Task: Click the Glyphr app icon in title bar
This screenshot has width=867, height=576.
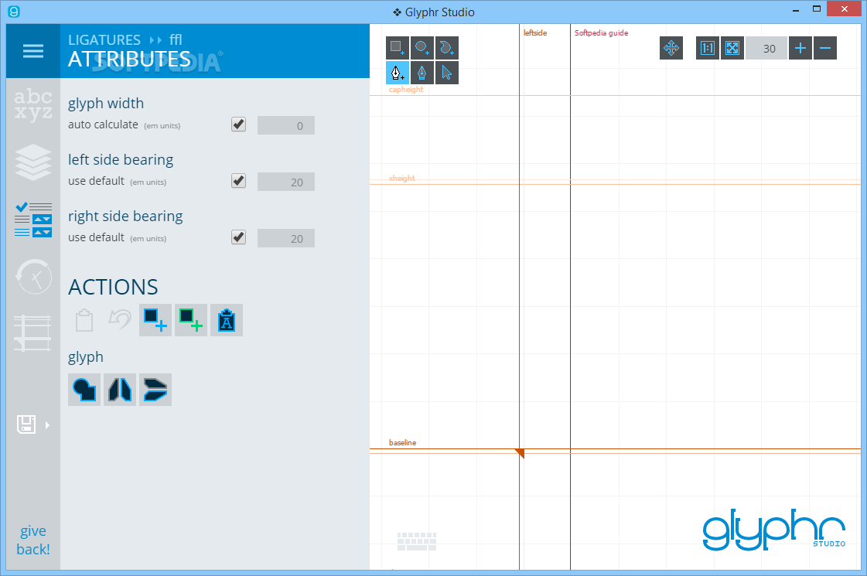Action: pyautogui.click(x=14, y=11)
